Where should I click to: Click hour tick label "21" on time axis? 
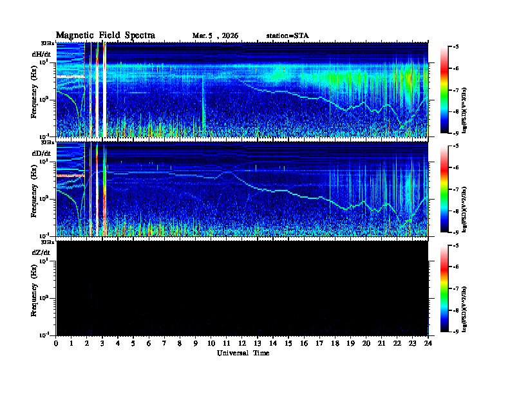pyautogui.click(x=381, y=344)
